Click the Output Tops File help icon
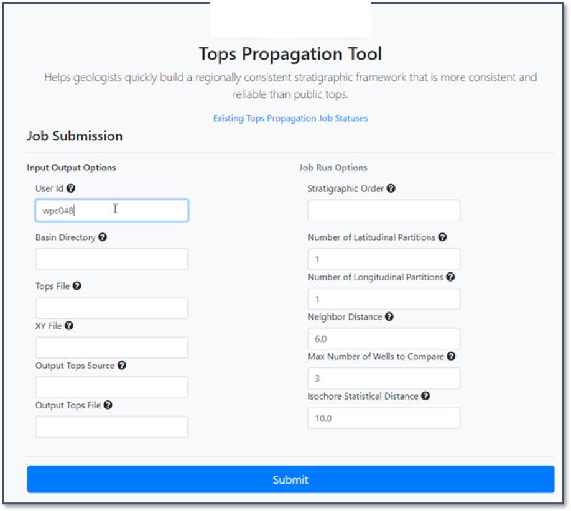Image resolution: width=571 pixels, height=511 pixels. click(108, 405)
